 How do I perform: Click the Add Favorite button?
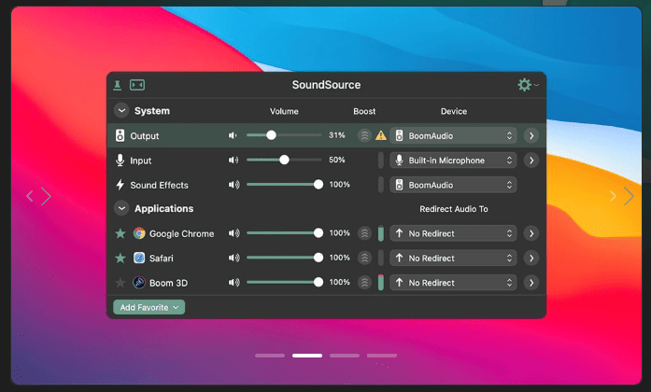click(149, 307)
